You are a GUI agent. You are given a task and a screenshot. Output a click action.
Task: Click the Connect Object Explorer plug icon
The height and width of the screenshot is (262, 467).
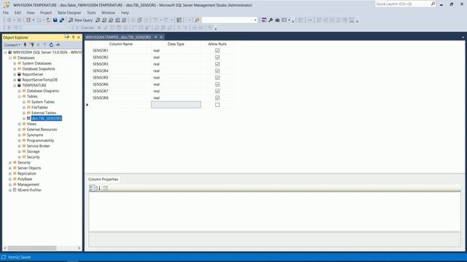[x=26, y=44]
